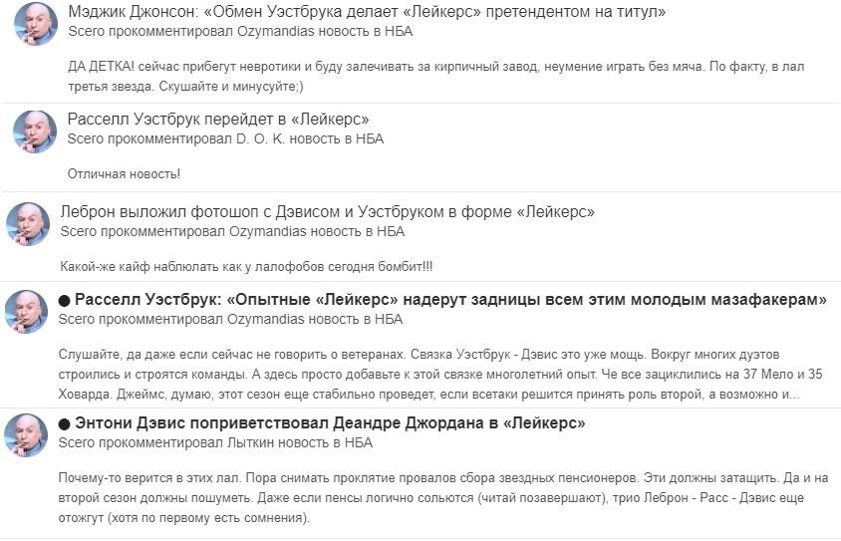Open bold headline about молодым мазафакерам
The width and height of the screenshot is (841, 541).
[x=450, y=299]
